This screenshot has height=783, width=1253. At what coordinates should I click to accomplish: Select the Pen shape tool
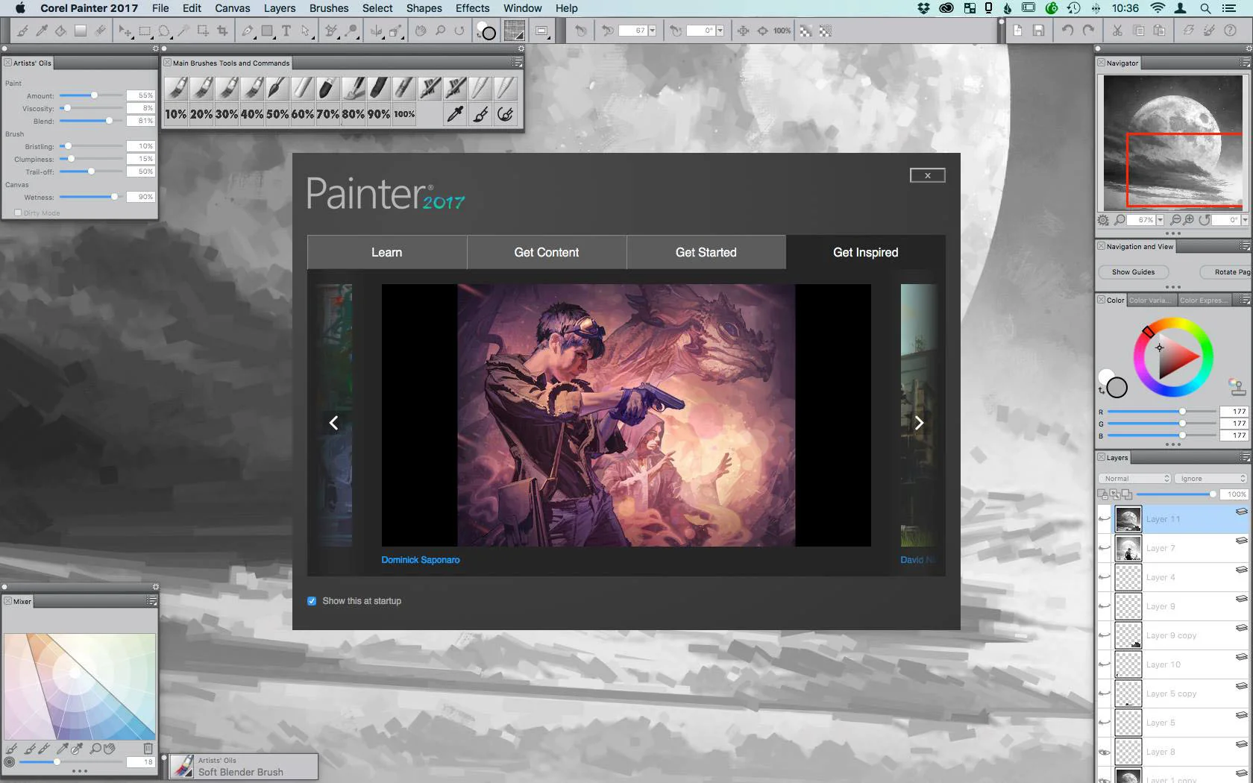(x=248, y=31)
